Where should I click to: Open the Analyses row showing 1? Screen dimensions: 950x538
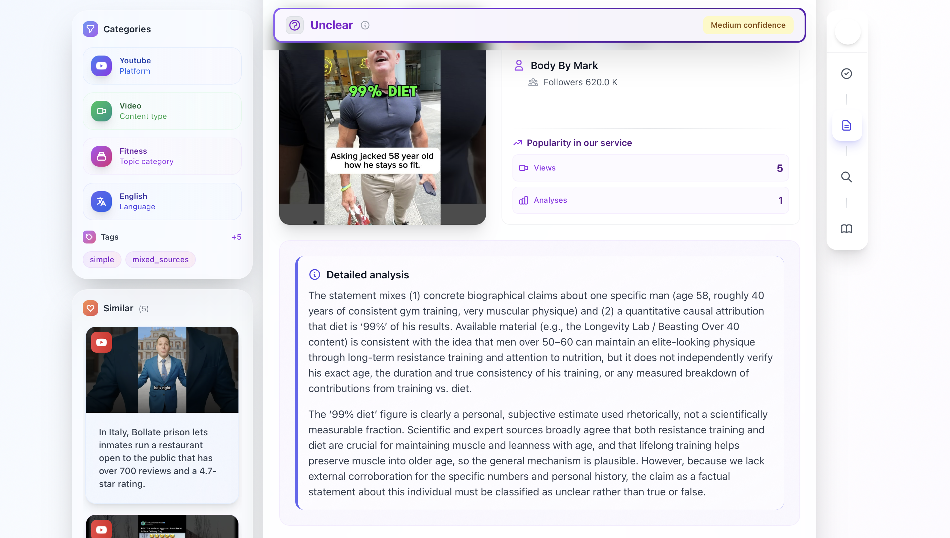coord(650,200)
